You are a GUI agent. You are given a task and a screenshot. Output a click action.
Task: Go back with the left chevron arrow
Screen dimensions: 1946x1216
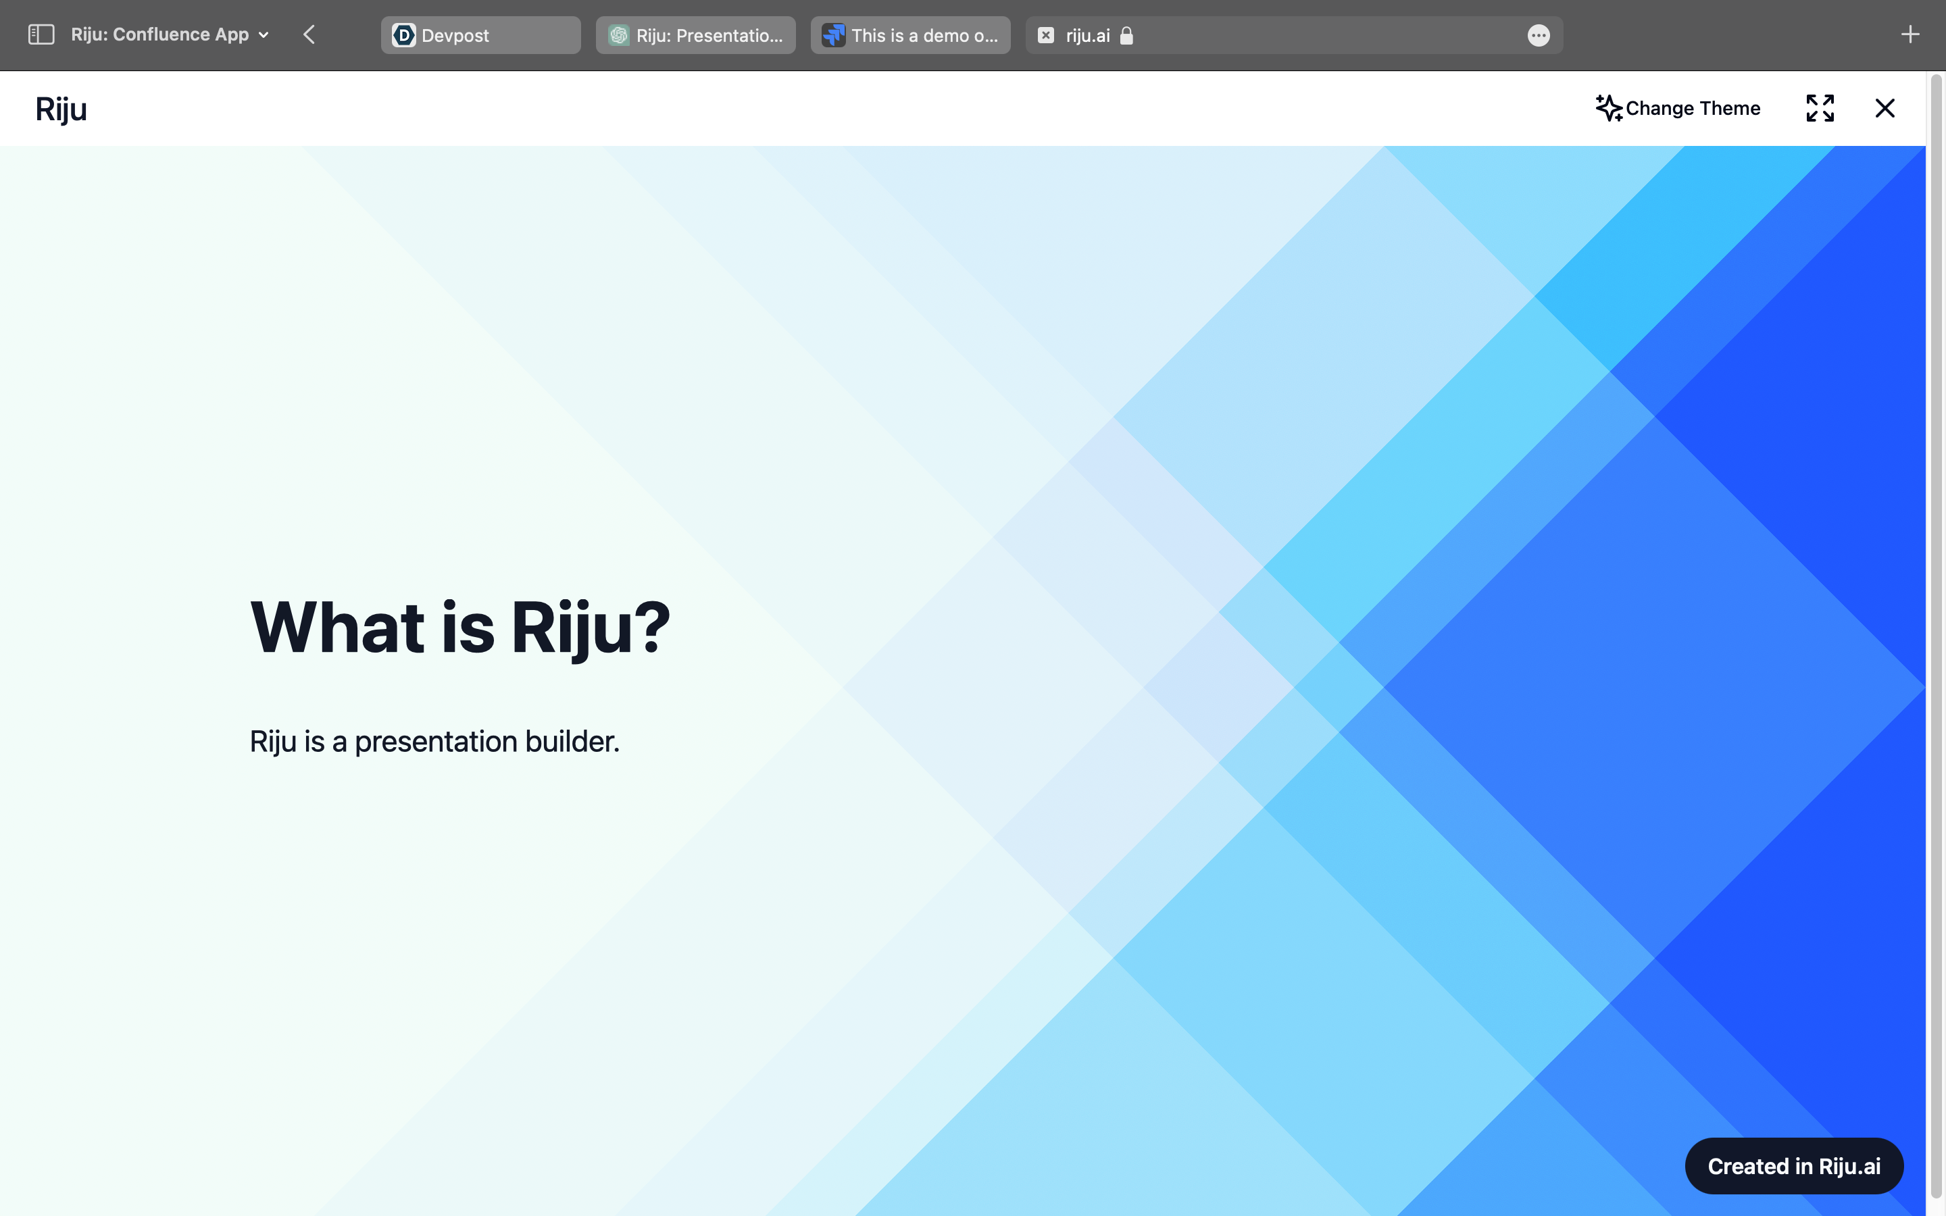coord(309,34)
